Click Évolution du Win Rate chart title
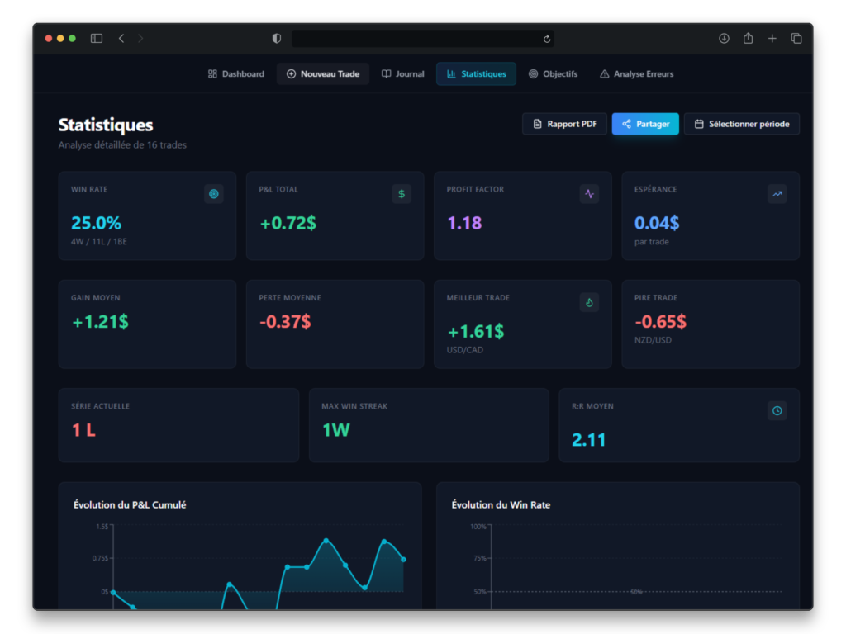 [x=501, y=504]
